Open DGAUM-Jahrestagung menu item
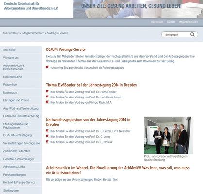The image size is (203, 194). tap(21, 135)
